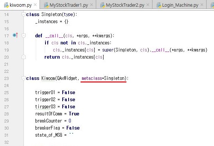Click the Kiwoom class name
This screenshot has width=214, height=146.
(x=48, y=78)
